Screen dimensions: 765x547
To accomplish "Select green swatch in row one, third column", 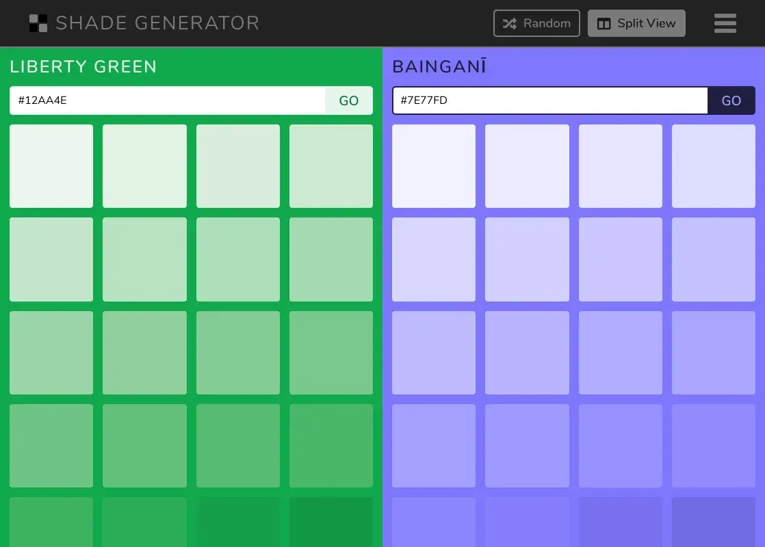I will click(x=238, y=166).
